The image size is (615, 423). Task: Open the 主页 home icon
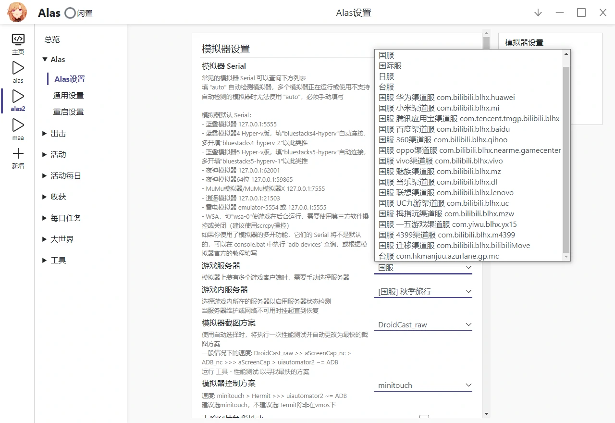[x=18, y=39]
